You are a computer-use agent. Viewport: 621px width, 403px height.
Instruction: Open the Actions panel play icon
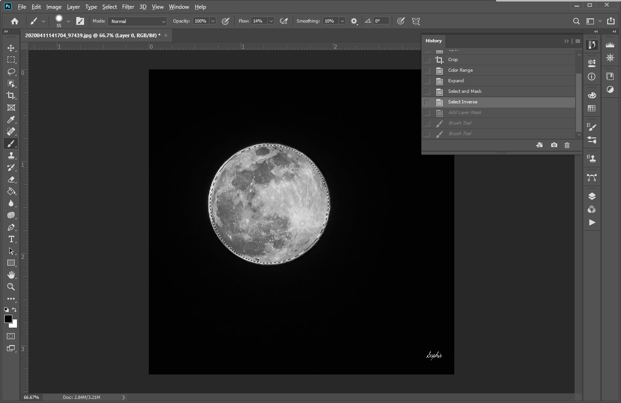[592, 222]
